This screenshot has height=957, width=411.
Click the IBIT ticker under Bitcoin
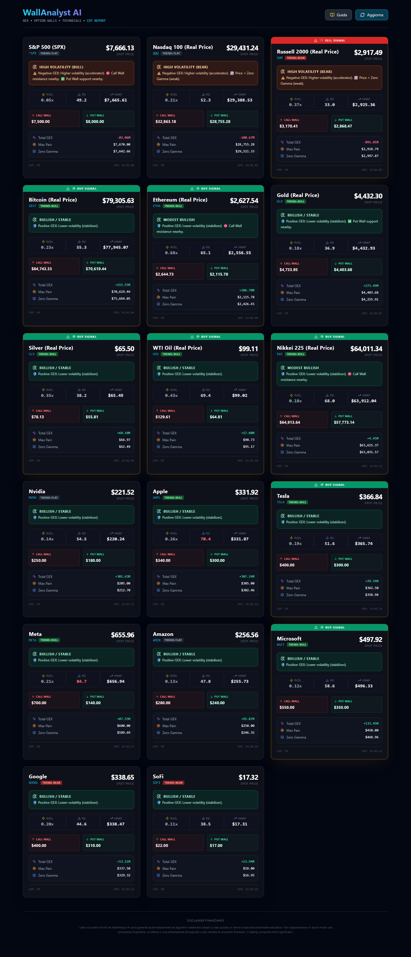coord(33,206)
